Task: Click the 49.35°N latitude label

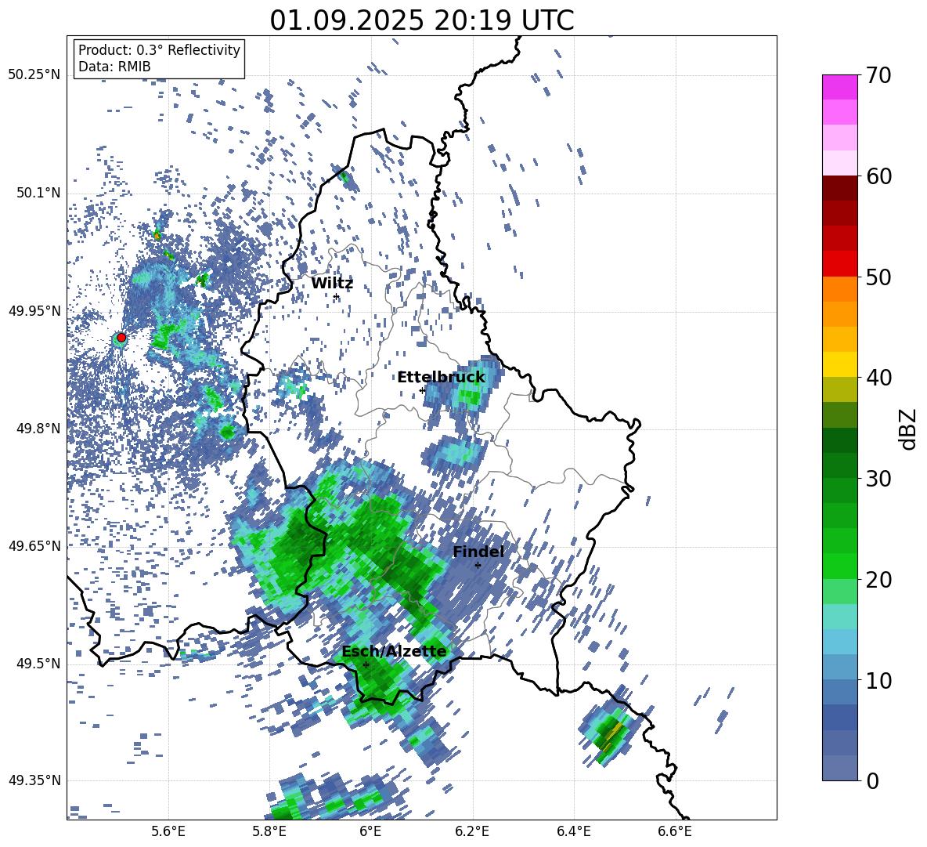Action: (x=34, y=780)
